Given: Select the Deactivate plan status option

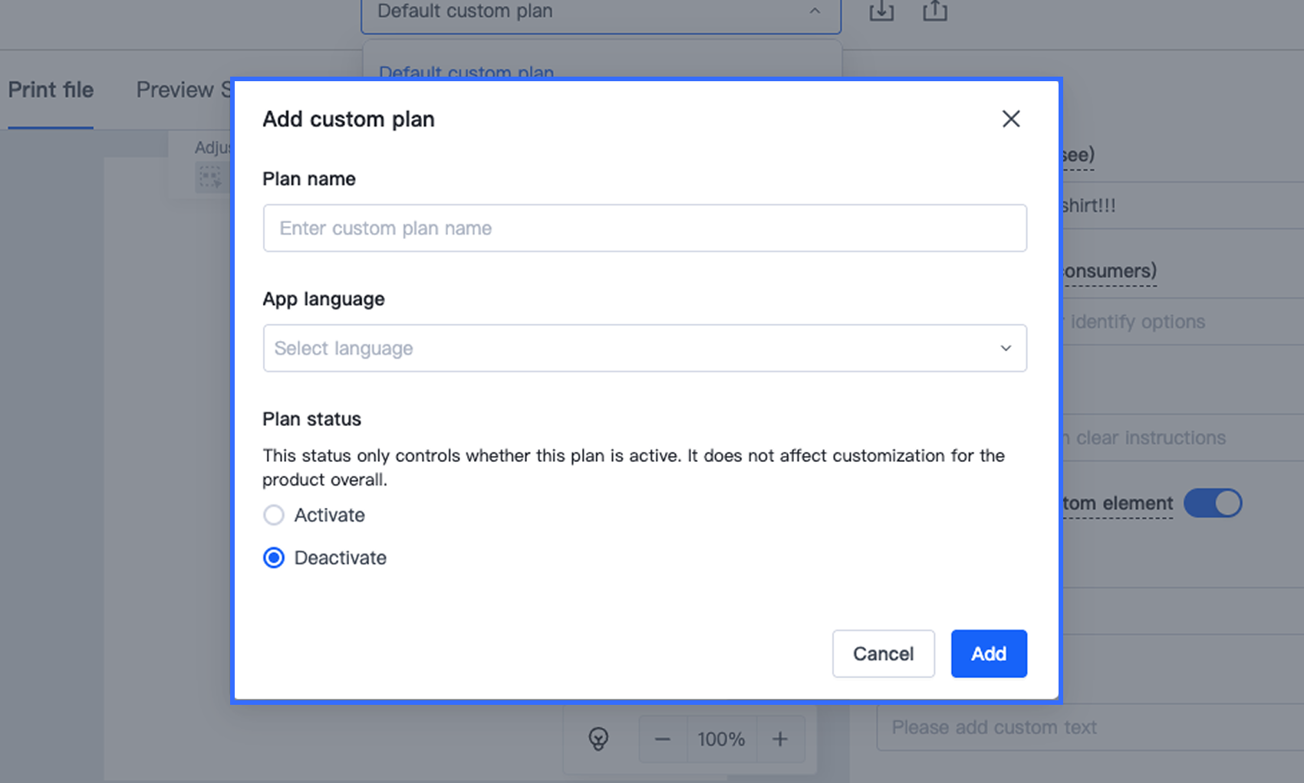Looking at the screenshot, I should tap(274, 558).
